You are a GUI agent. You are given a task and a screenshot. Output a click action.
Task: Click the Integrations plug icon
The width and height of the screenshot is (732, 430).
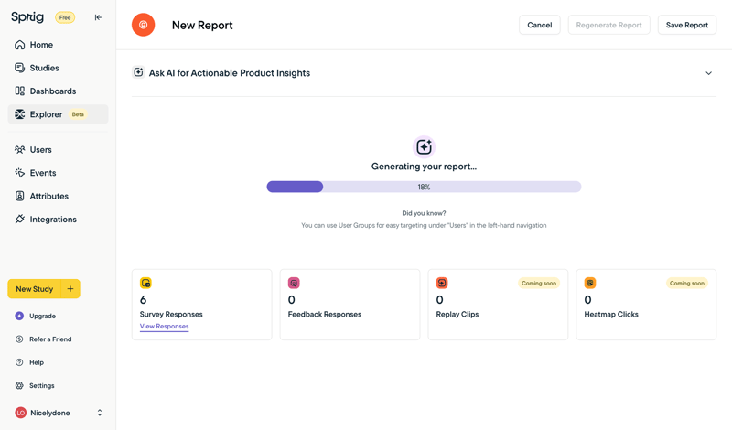point(19,219)
